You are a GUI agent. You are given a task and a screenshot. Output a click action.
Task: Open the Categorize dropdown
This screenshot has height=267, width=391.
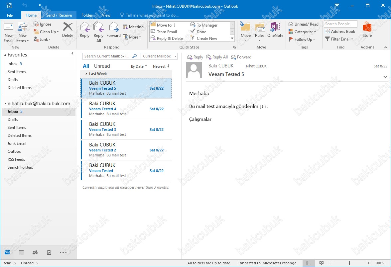(302, 32)
